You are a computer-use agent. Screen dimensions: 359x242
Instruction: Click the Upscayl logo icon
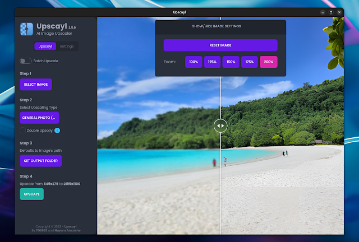pos(26,29)
